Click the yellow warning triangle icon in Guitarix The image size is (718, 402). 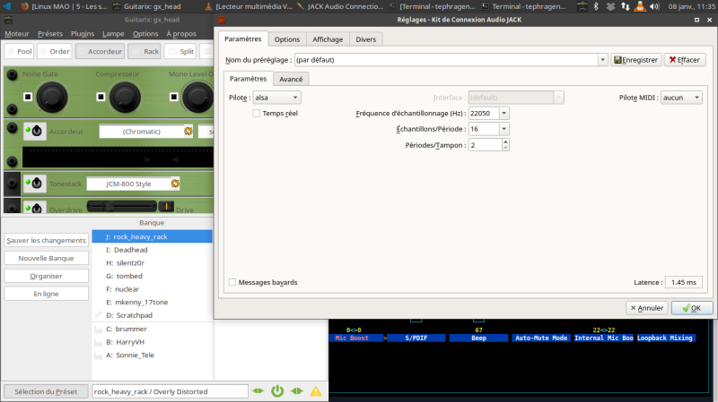click(x=316, y=391)
